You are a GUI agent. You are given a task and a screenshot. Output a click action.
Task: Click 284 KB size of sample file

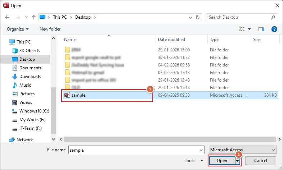tap(270, 95)
